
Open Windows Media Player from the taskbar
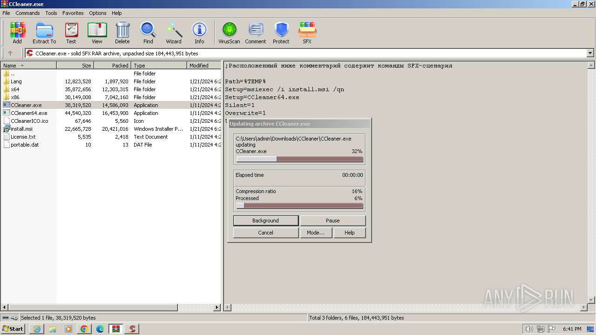point(68,329)
